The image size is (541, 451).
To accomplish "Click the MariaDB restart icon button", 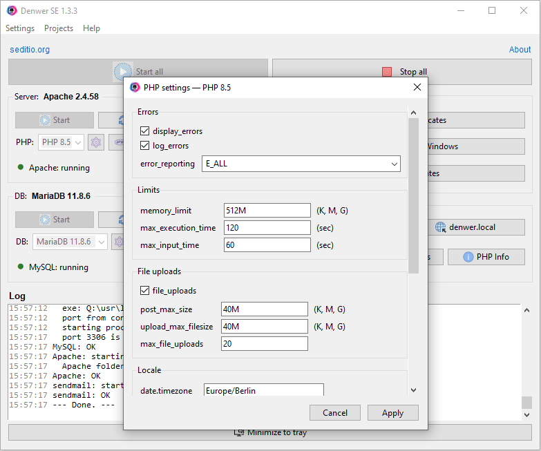I will 111,220.
